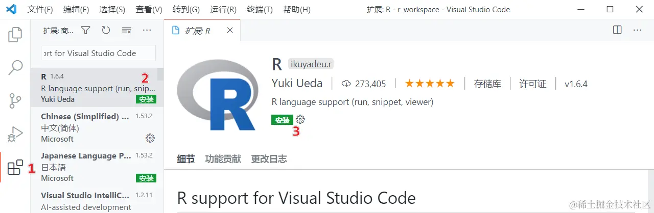This screenshot has width=654, height=213.
Task: Open the 查看(V) menu
Action: pyautogui.click(x=149, y=10)
